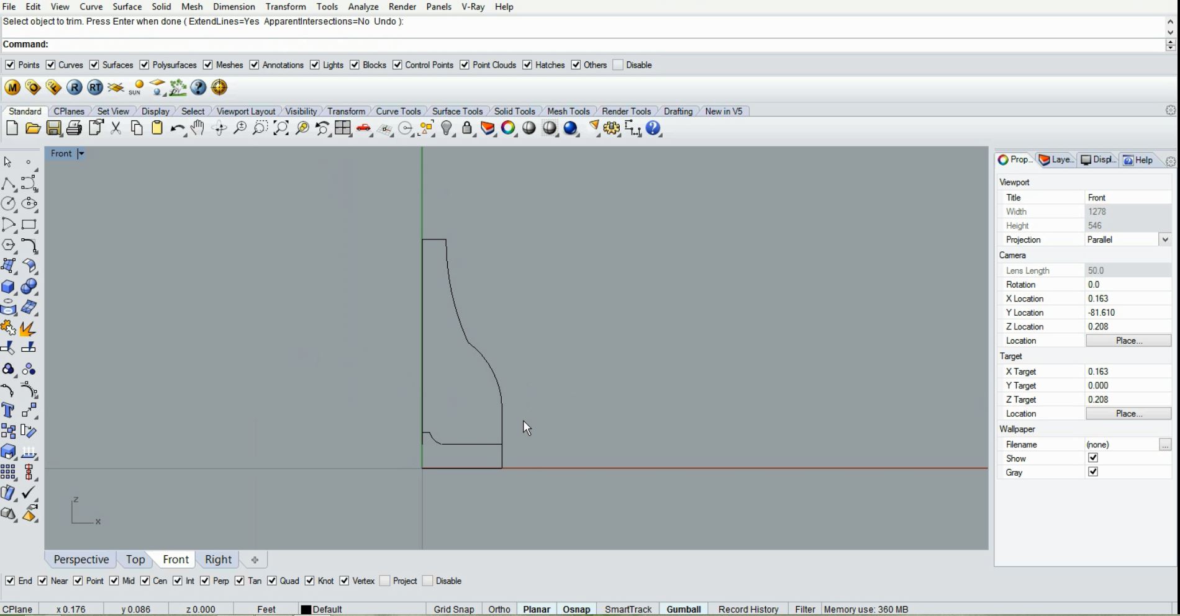Toggle the Meshes filter checkbox
This screenshot has height=616, width=1180.
(208, 65)
